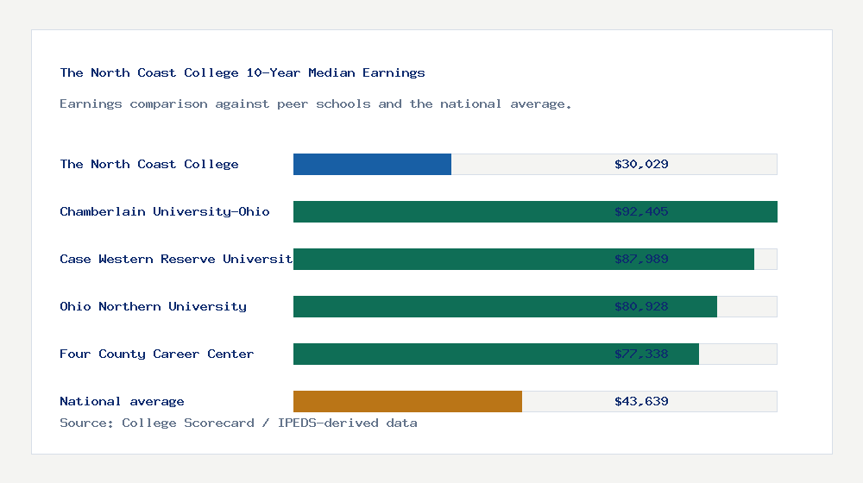Click the green Chamberlain University-Ohio bar
Viewport: 863px width, 483px height.
coord(535,212)
